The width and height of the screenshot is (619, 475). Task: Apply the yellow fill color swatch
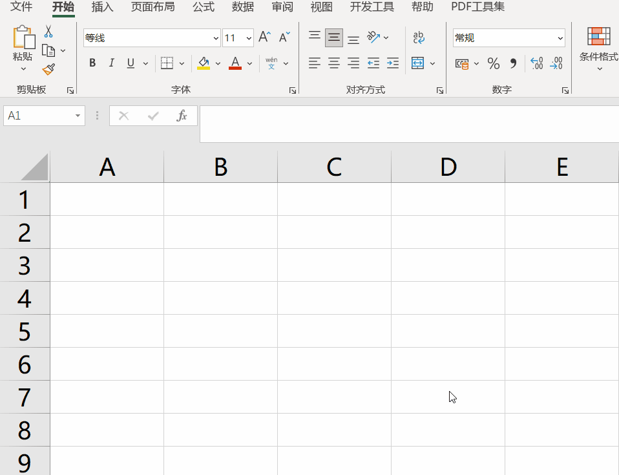pyautogui.click(x=204, y=63)
